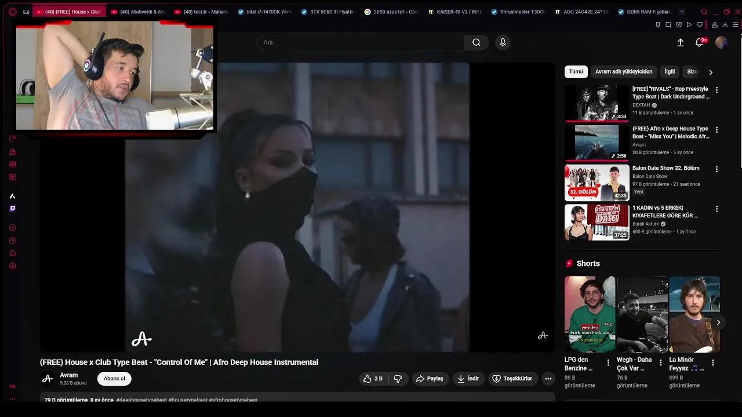
Task: Open Balon Date Show 32. Bölüm thumbnail
Action: (596, 182)
